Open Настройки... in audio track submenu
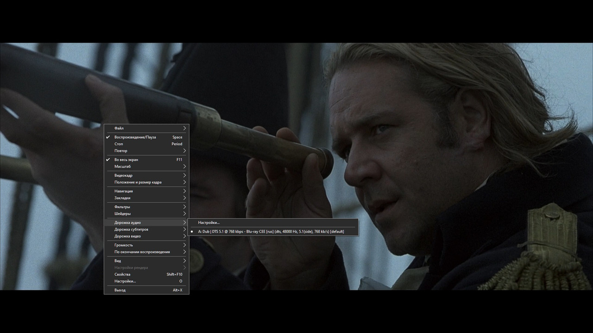Image resolution: width=593 pixels, height=333 pixels. tap(273, 222)
